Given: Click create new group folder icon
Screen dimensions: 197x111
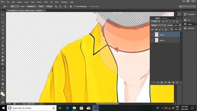Looking at the screenshot, I should pos(169,82).
